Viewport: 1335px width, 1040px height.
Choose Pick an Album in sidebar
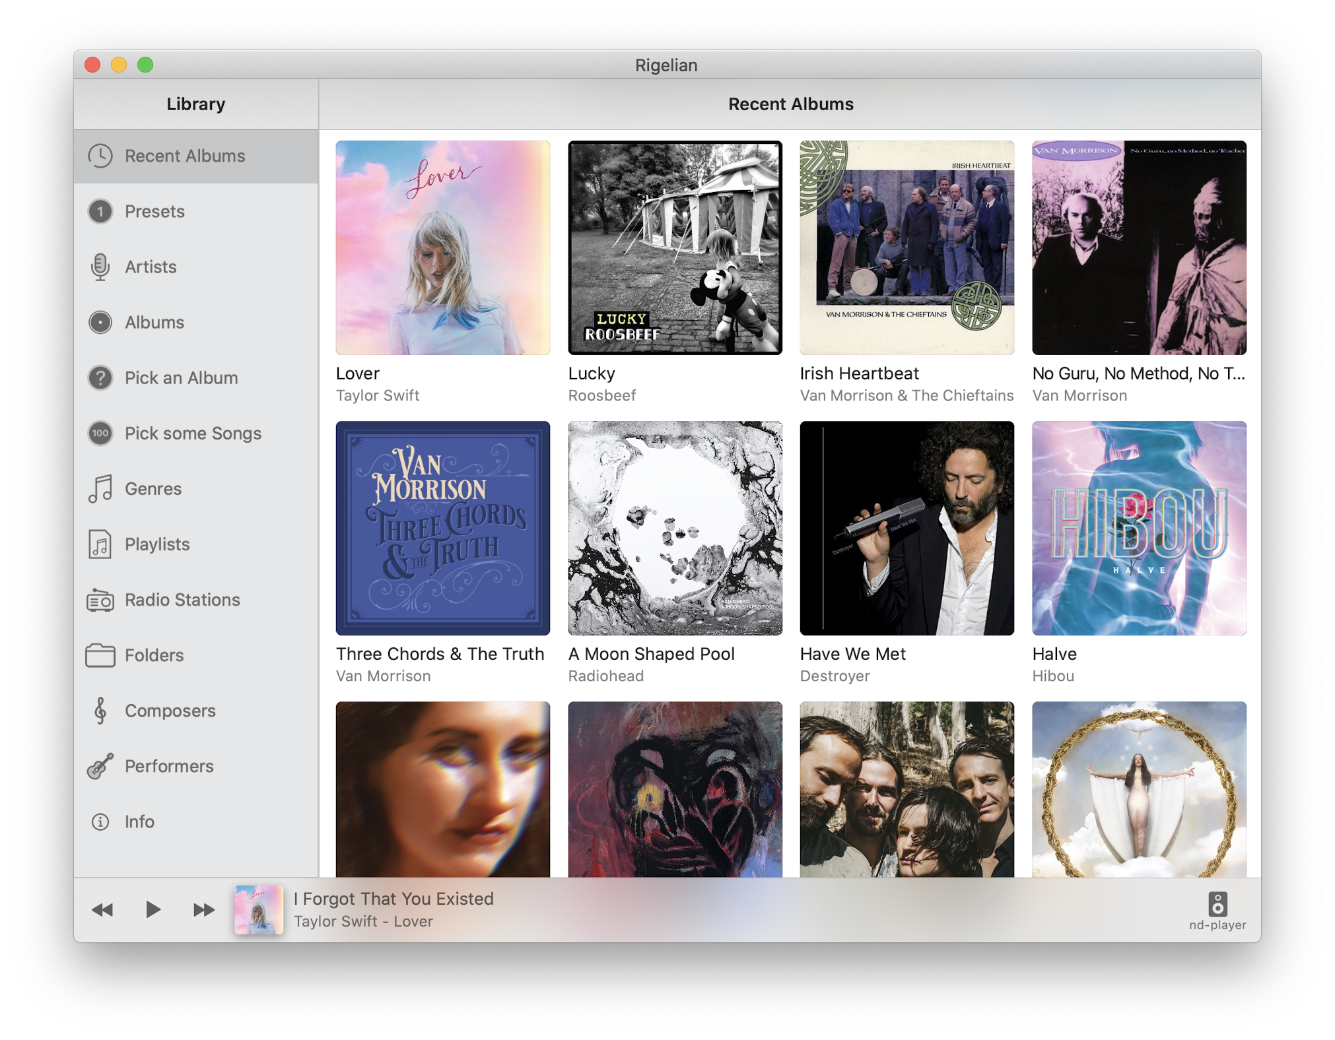point(196,378)
